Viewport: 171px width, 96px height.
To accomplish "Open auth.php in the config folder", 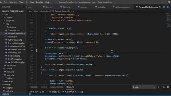I will pyautogui.click(x=9, y=91).
